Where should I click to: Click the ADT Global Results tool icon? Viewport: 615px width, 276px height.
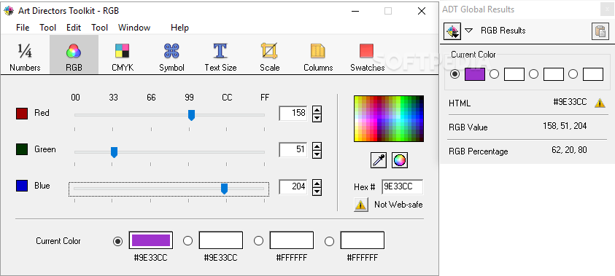tap(452, 31)
